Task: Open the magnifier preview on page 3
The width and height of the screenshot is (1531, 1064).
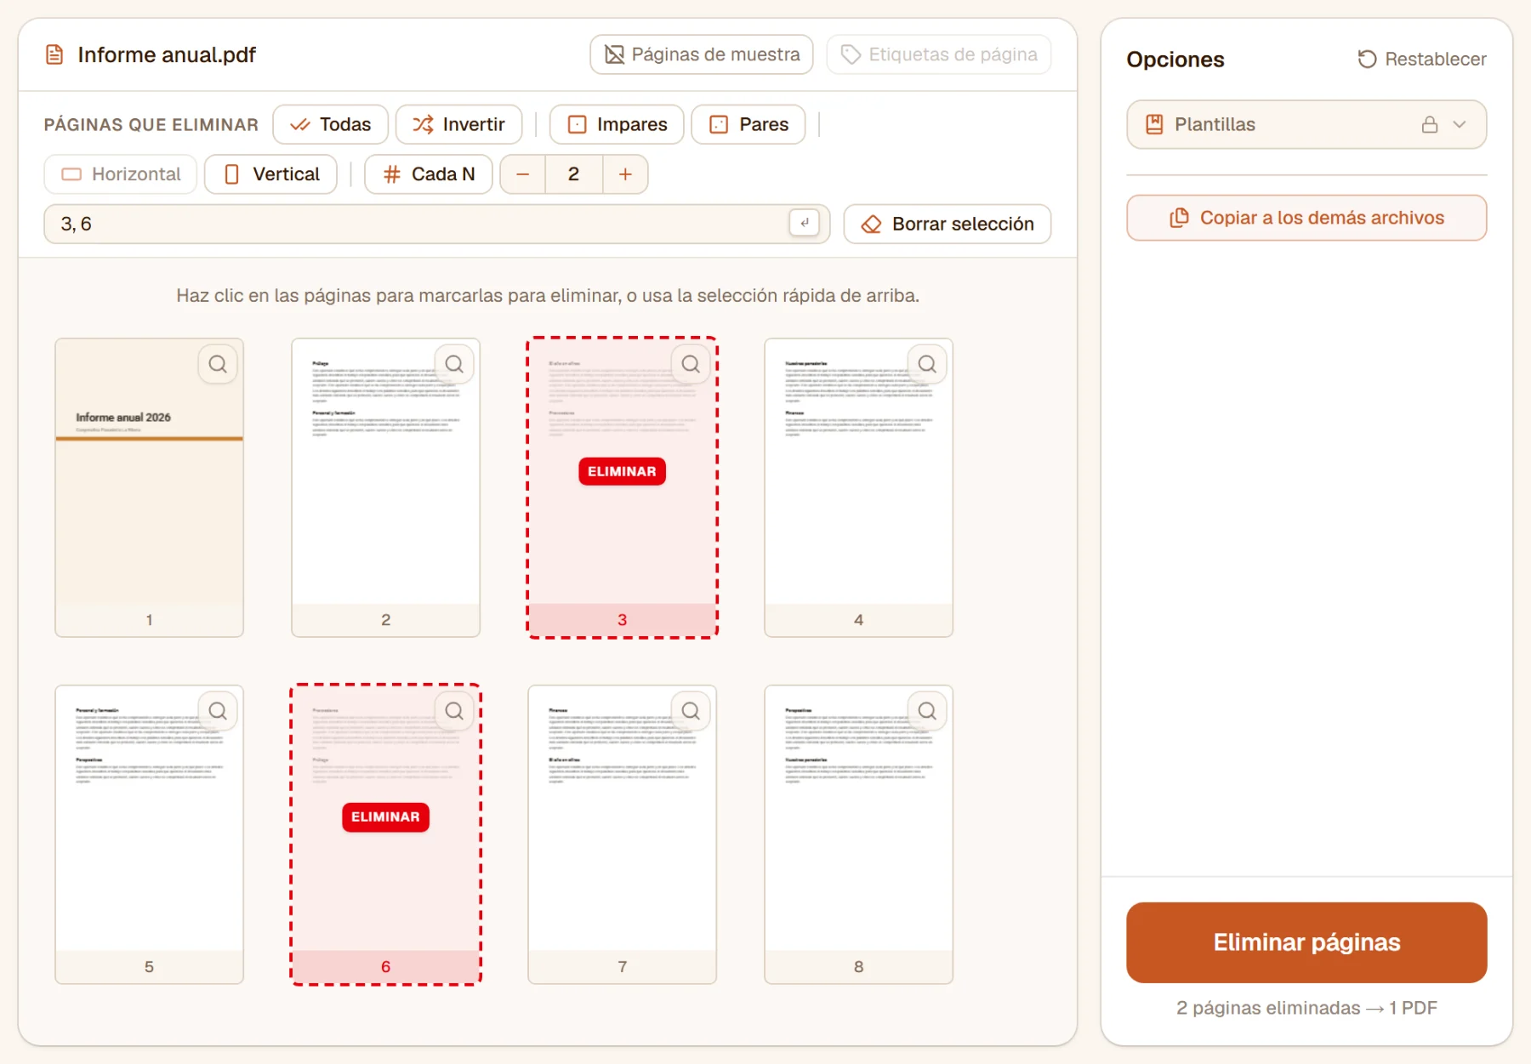Action: [x=691, y=365]
